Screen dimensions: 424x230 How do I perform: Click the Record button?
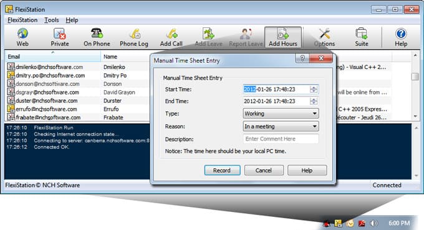pyautogui.click(x=222, y=170)
